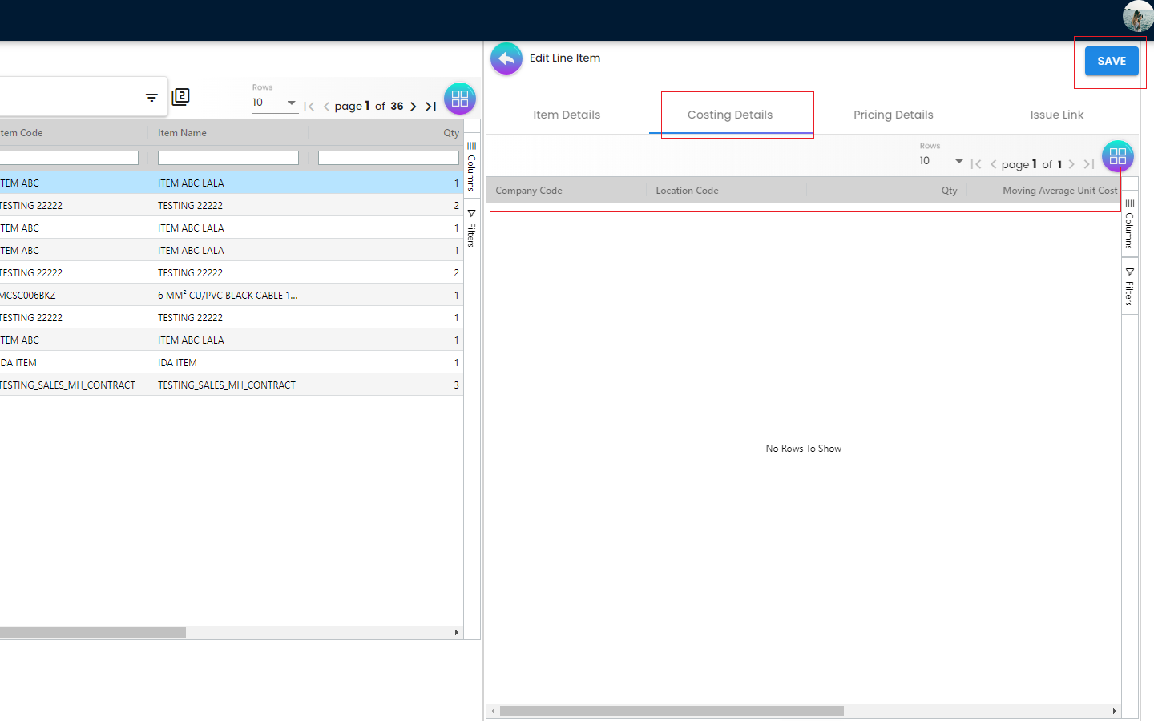1154x721 pixels.
Task: Toggle Filters side panel of left grid
Action: click(x=472, y=228)
